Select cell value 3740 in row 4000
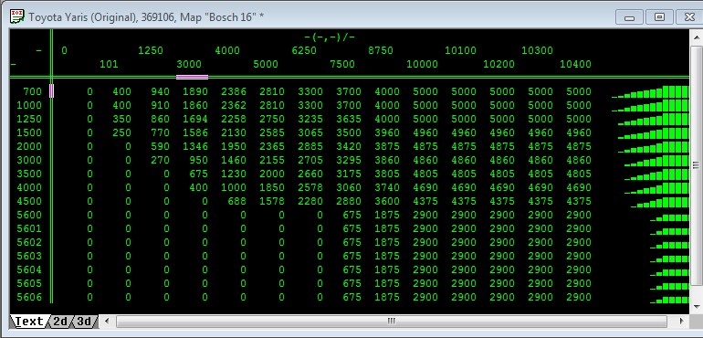This screenshot has height=338, width=703. (387, 187)
